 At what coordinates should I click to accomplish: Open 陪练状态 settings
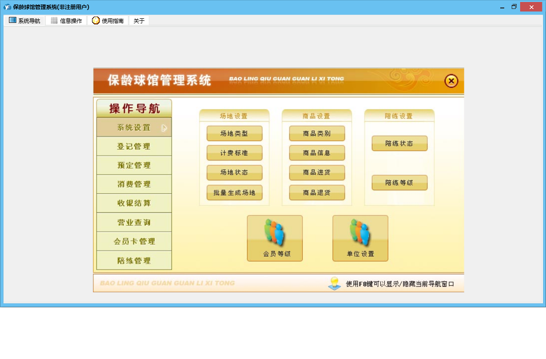point(399,144)
